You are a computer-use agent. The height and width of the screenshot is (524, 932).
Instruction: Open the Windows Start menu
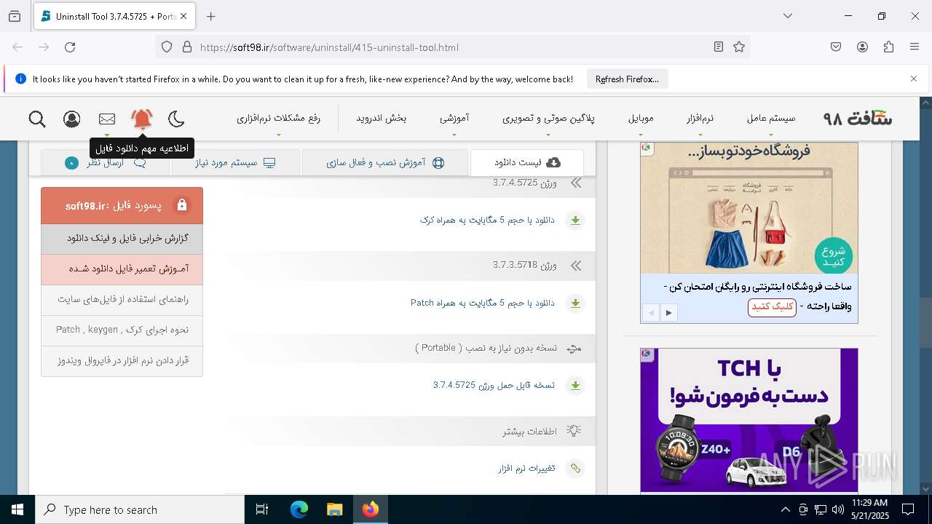pyautogui.click(x=17, y=509)
